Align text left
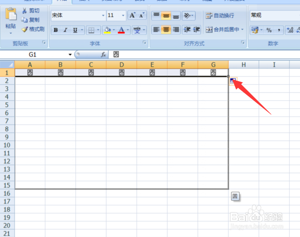Image resolution: width=300 pixels, height=237 pixels. [156, 29]
